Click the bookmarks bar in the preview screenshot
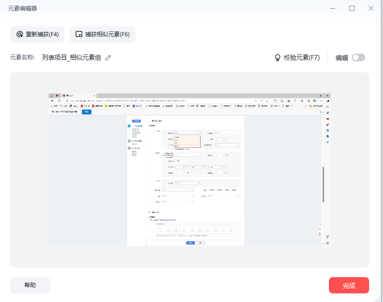 click(182, 106)
